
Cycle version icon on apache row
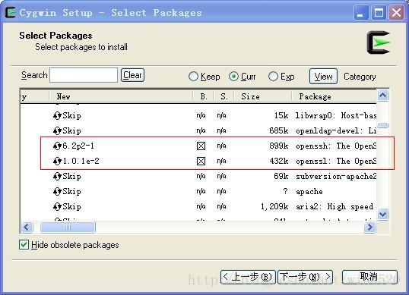57,191
